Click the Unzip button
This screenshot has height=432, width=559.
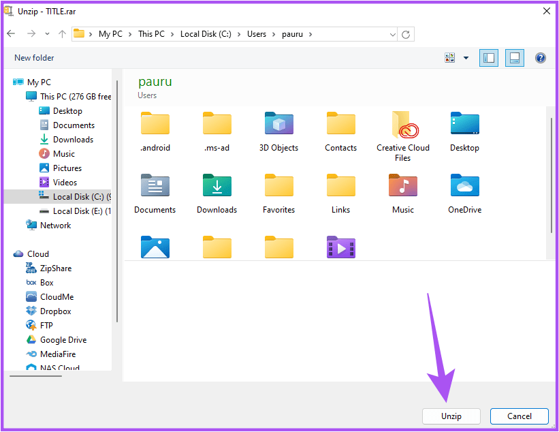(x=451, y=416)
